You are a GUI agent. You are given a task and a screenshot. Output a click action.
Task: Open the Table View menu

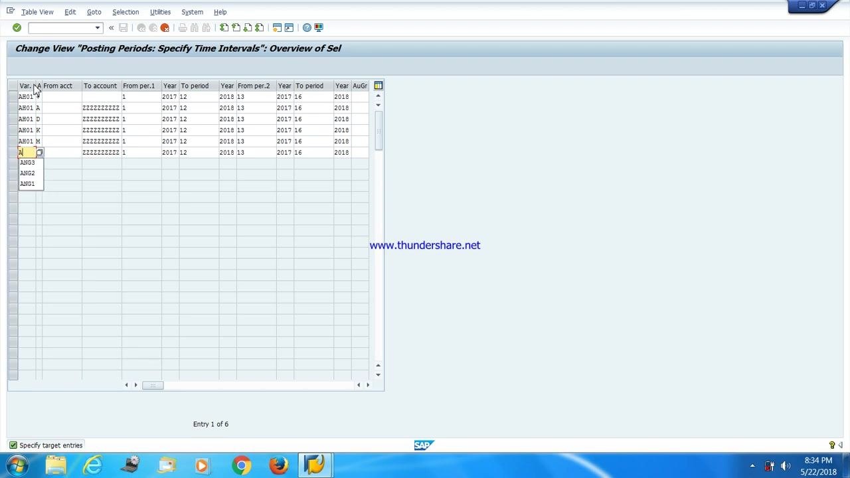(37, 12)
